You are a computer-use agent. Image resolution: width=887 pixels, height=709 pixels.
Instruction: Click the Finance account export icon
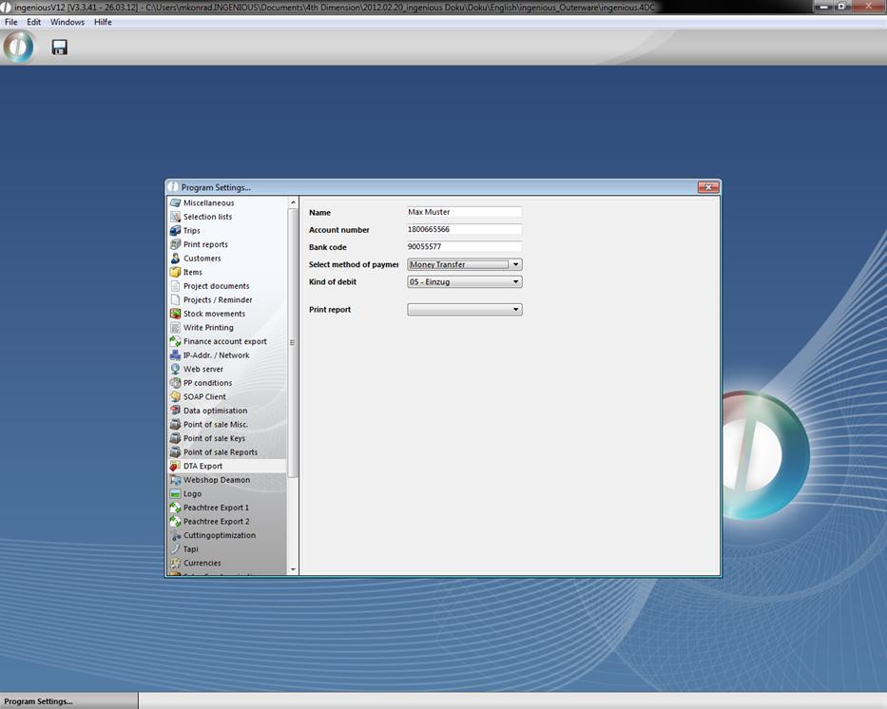tap(175, 341)
